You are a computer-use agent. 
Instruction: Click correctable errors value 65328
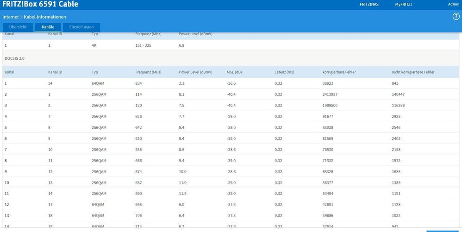click(328, 171)
